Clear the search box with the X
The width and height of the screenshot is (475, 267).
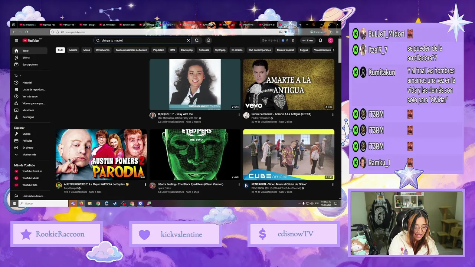(x=188, y=40)
